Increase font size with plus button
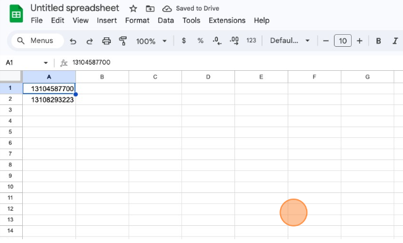 tap(359, 40)
